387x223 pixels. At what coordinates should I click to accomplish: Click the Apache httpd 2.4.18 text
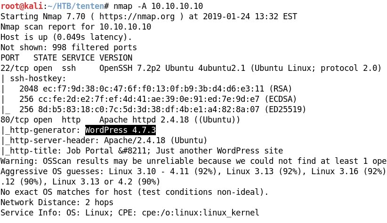coord(144,120)
